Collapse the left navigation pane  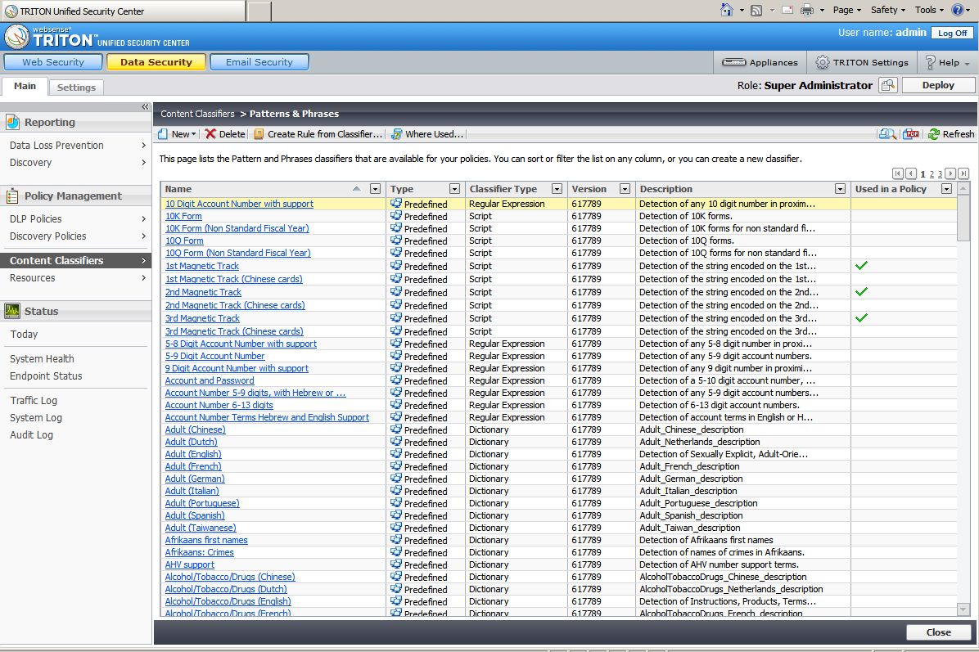coord(145,106)
